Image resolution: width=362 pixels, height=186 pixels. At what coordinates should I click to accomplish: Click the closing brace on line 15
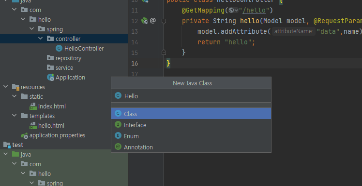[x=184, y=53]
